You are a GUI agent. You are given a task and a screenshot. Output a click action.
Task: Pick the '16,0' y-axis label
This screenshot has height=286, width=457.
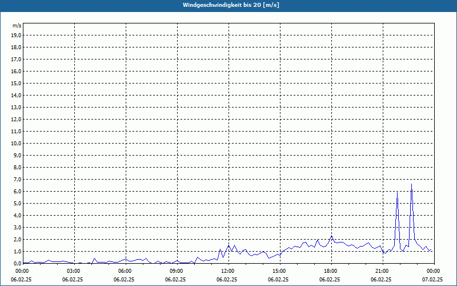[x=16, y=71]
